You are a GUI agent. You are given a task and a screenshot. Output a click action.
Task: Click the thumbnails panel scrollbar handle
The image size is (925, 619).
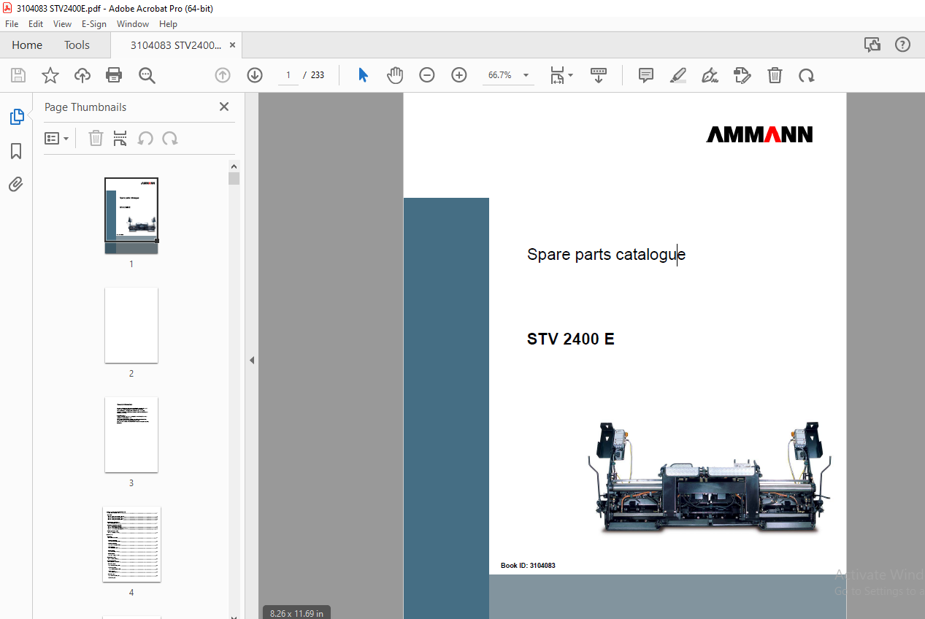click(x=234, y=178)
